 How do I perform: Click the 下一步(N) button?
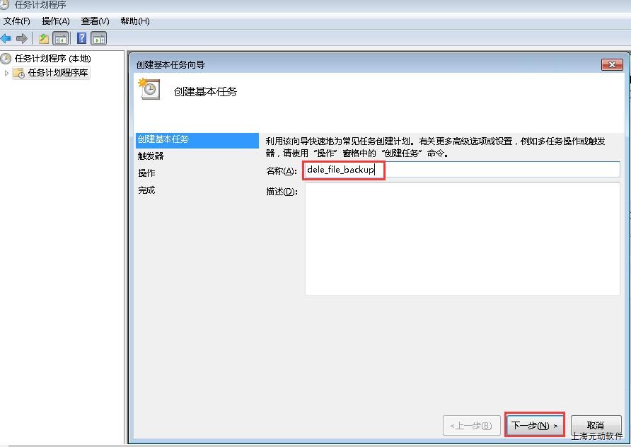[x=534, y=425]
